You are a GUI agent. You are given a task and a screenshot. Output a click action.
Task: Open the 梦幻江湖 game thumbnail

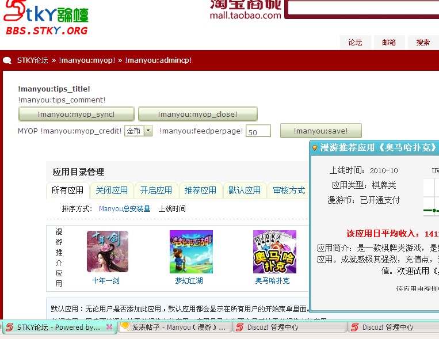point(191,252)
